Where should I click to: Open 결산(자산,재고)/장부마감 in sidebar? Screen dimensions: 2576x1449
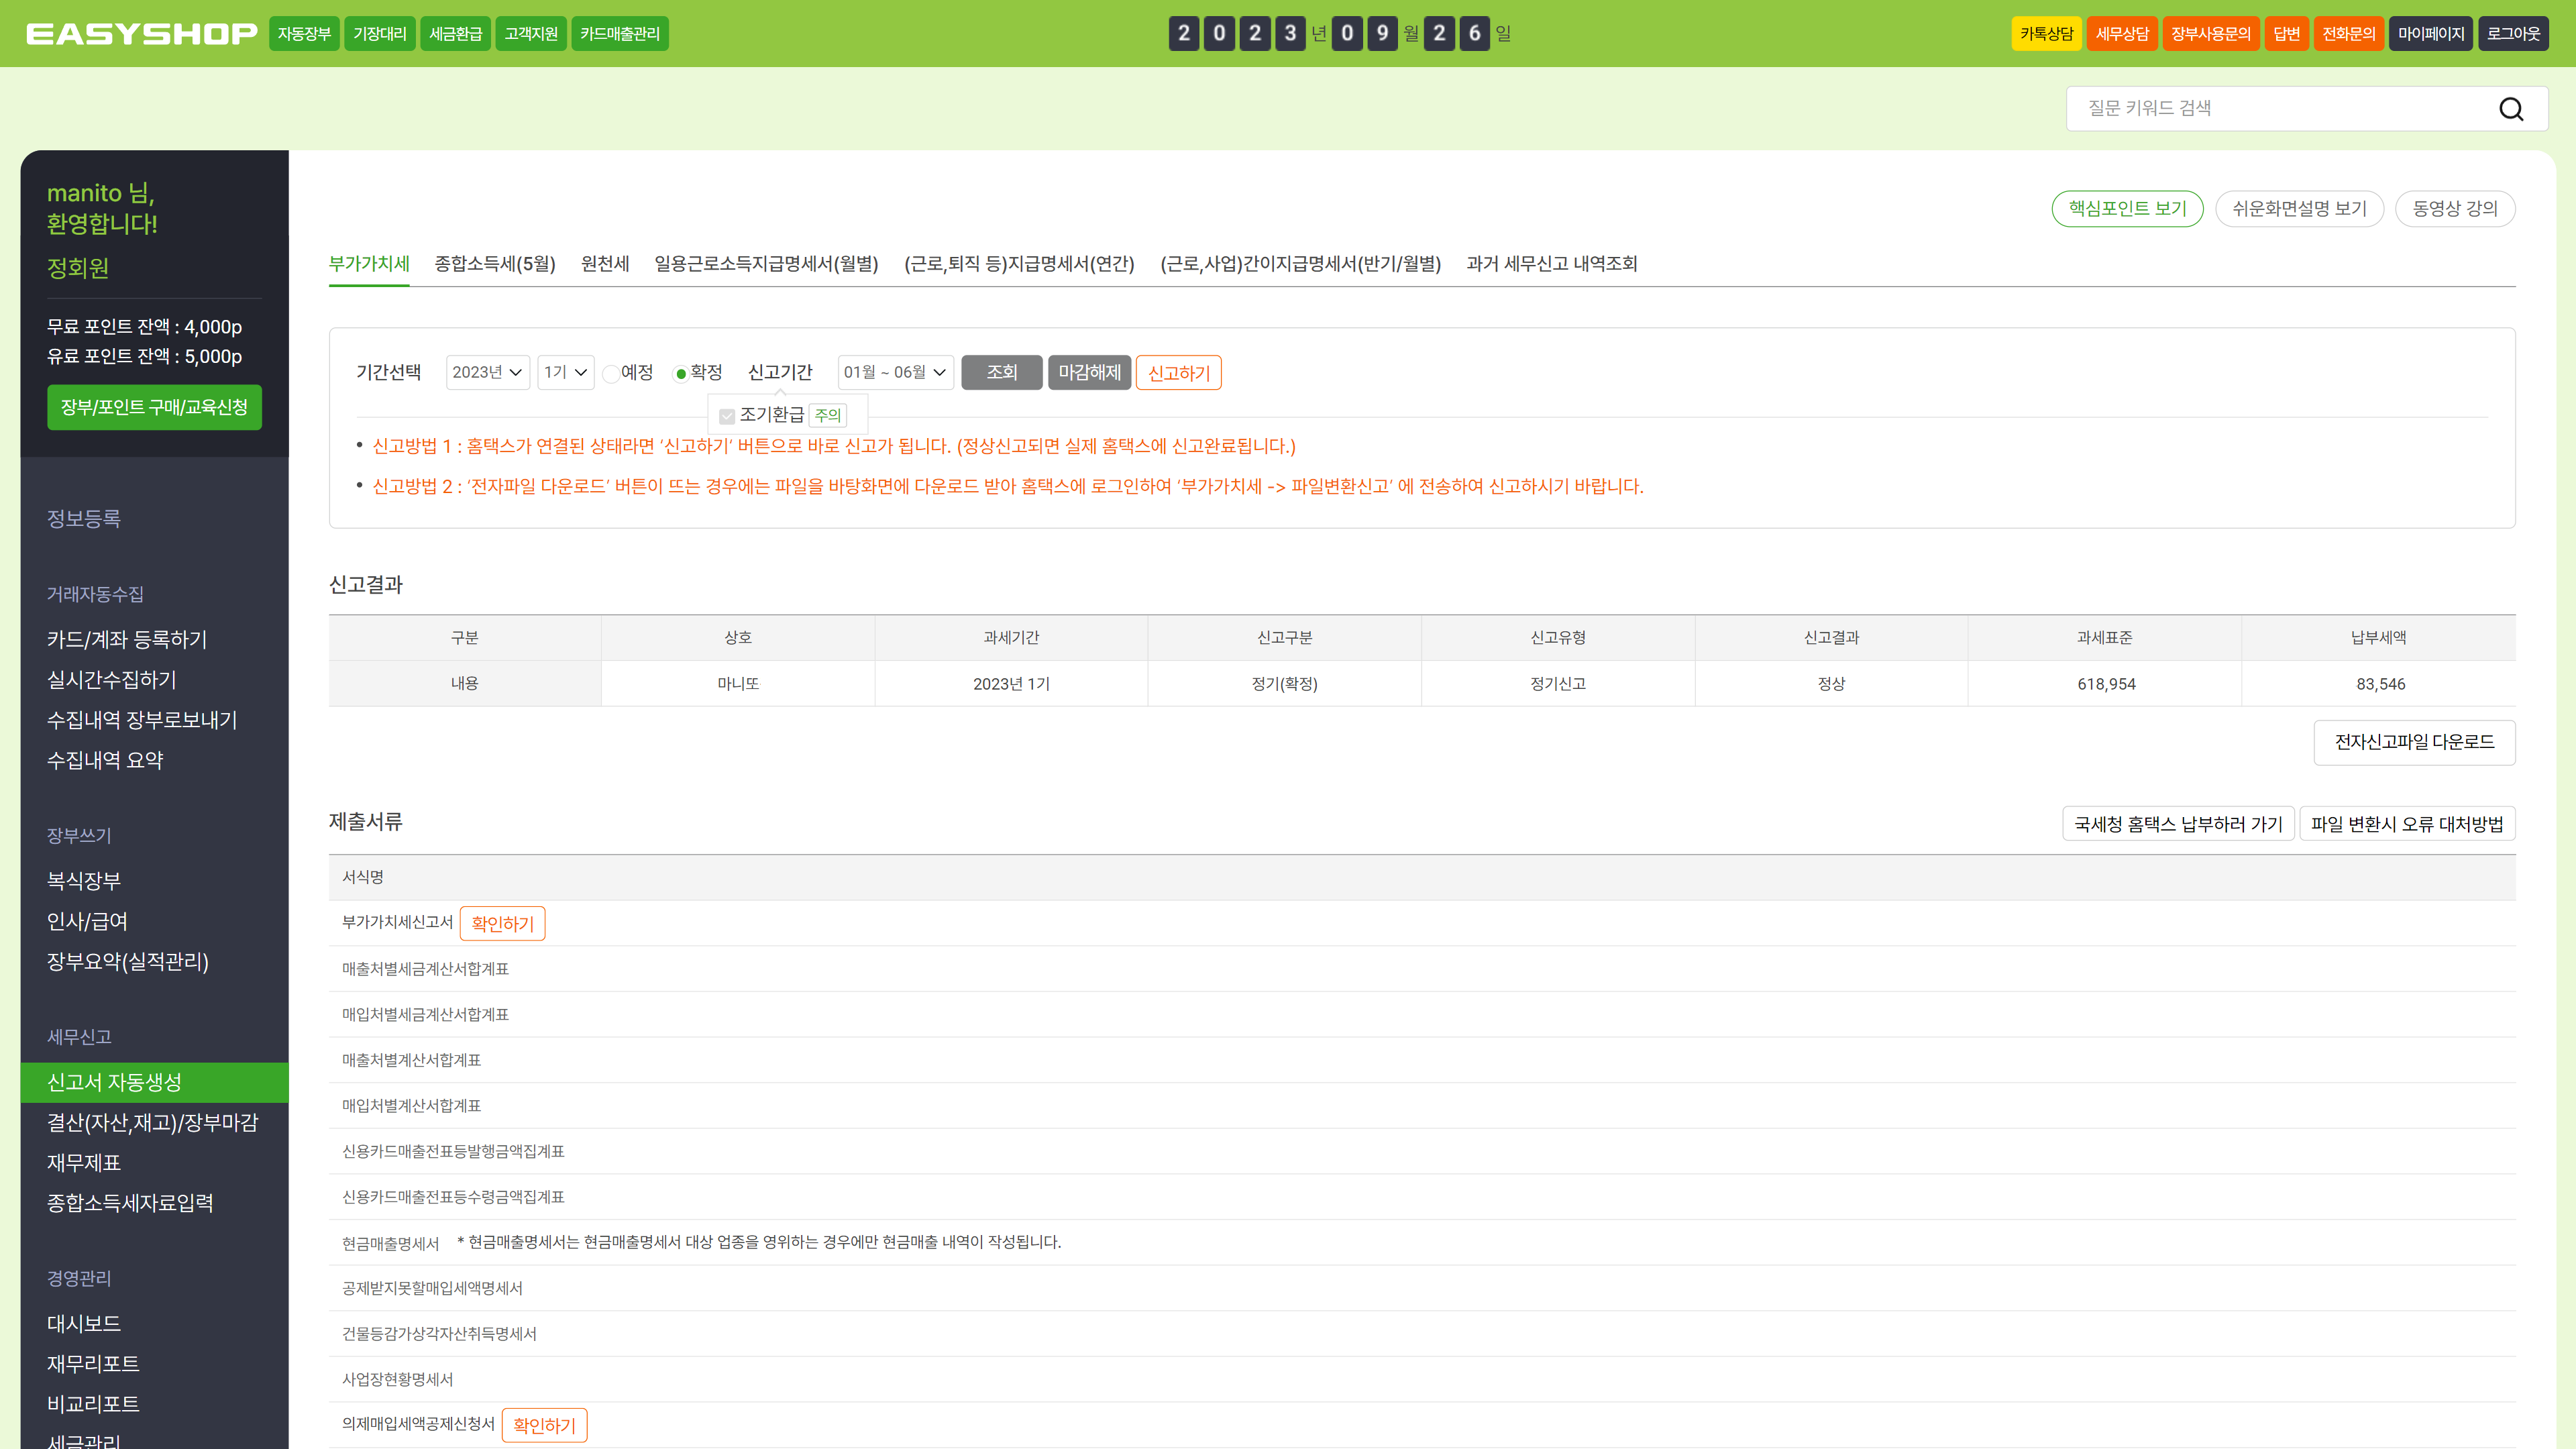tap(153, 1123)
